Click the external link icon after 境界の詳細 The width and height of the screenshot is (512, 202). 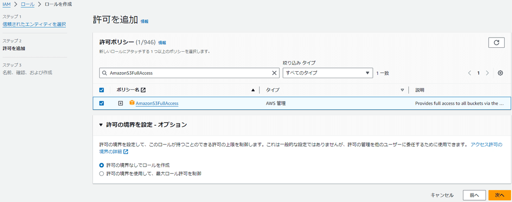click(126, 152)
